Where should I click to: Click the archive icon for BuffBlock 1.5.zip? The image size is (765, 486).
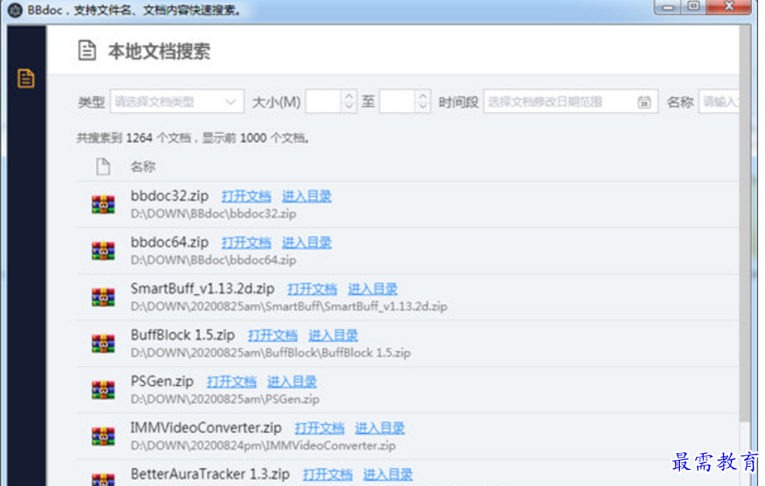pos(103,343)
